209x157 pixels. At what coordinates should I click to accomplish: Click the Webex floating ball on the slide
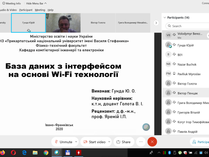coord(146,127)
